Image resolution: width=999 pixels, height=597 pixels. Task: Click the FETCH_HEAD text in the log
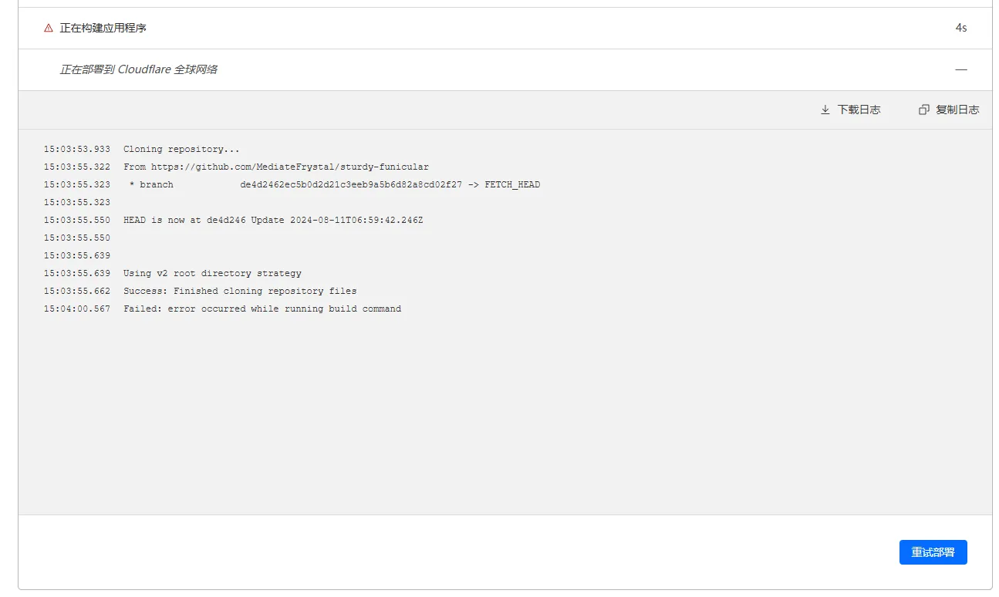coord(512,184)
